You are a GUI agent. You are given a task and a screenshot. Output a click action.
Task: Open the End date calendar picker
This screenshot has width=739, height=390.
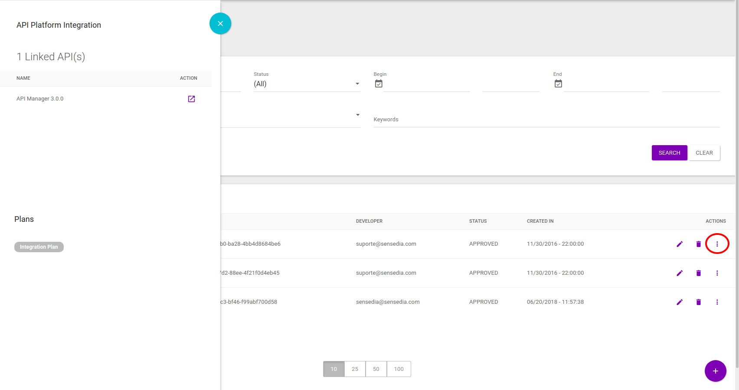tap(558, 84)
